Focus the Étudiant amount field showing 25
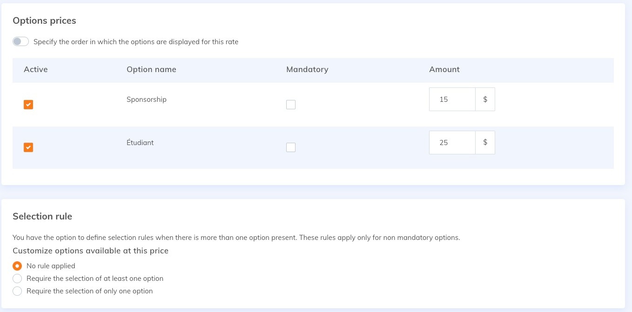Viewport: 632px width, 312px height. click(x=452, y=143)
